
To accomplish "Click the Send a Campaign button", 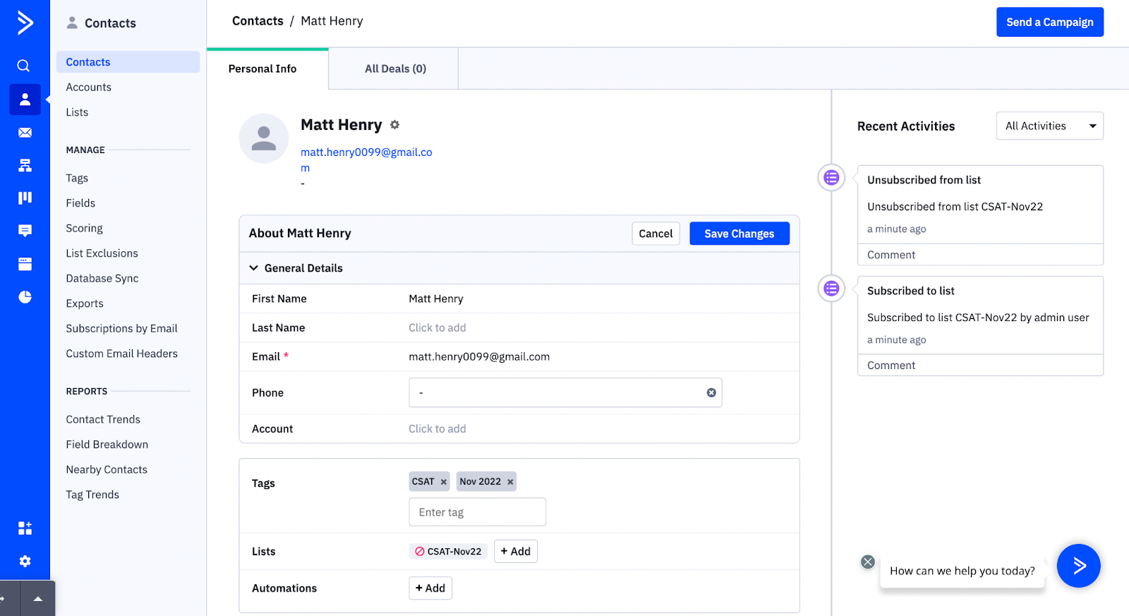I will (1049, 22).
